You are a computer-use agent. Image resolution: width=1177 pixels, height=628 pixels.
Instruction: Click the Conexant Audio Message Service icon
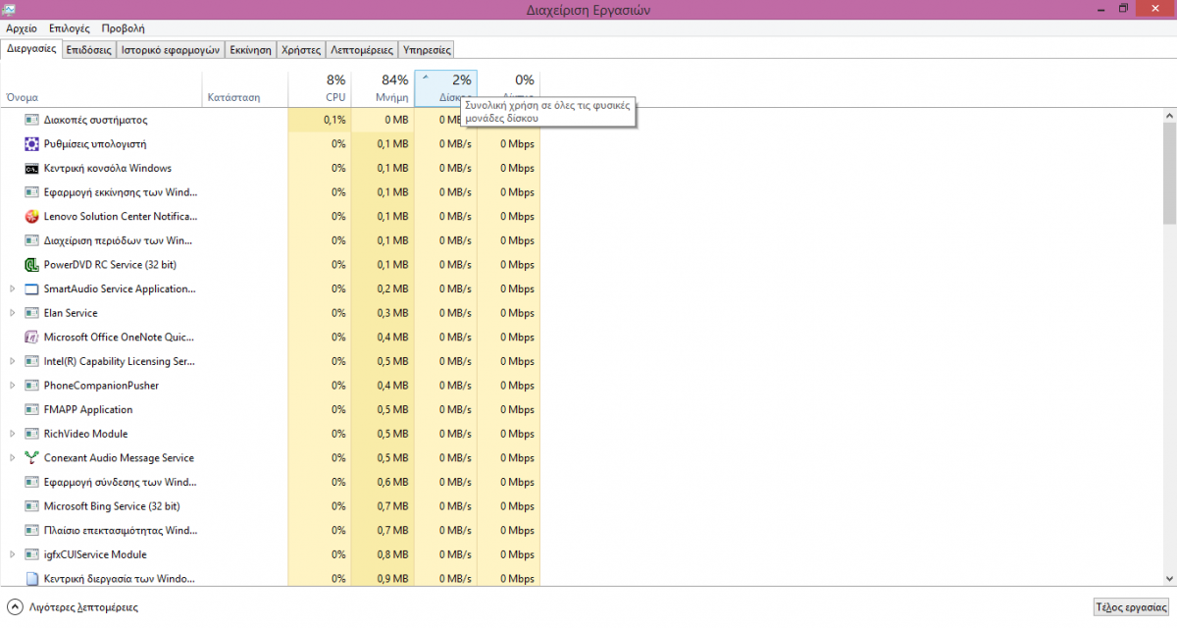pos(31,458)
